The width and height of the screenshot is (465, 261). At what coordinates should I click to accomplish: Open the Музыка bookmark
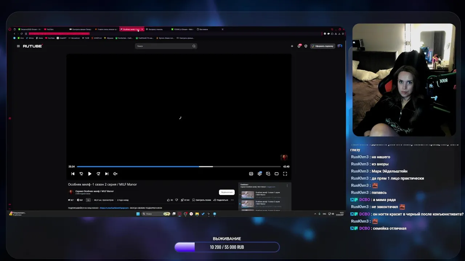click(109, 38)
